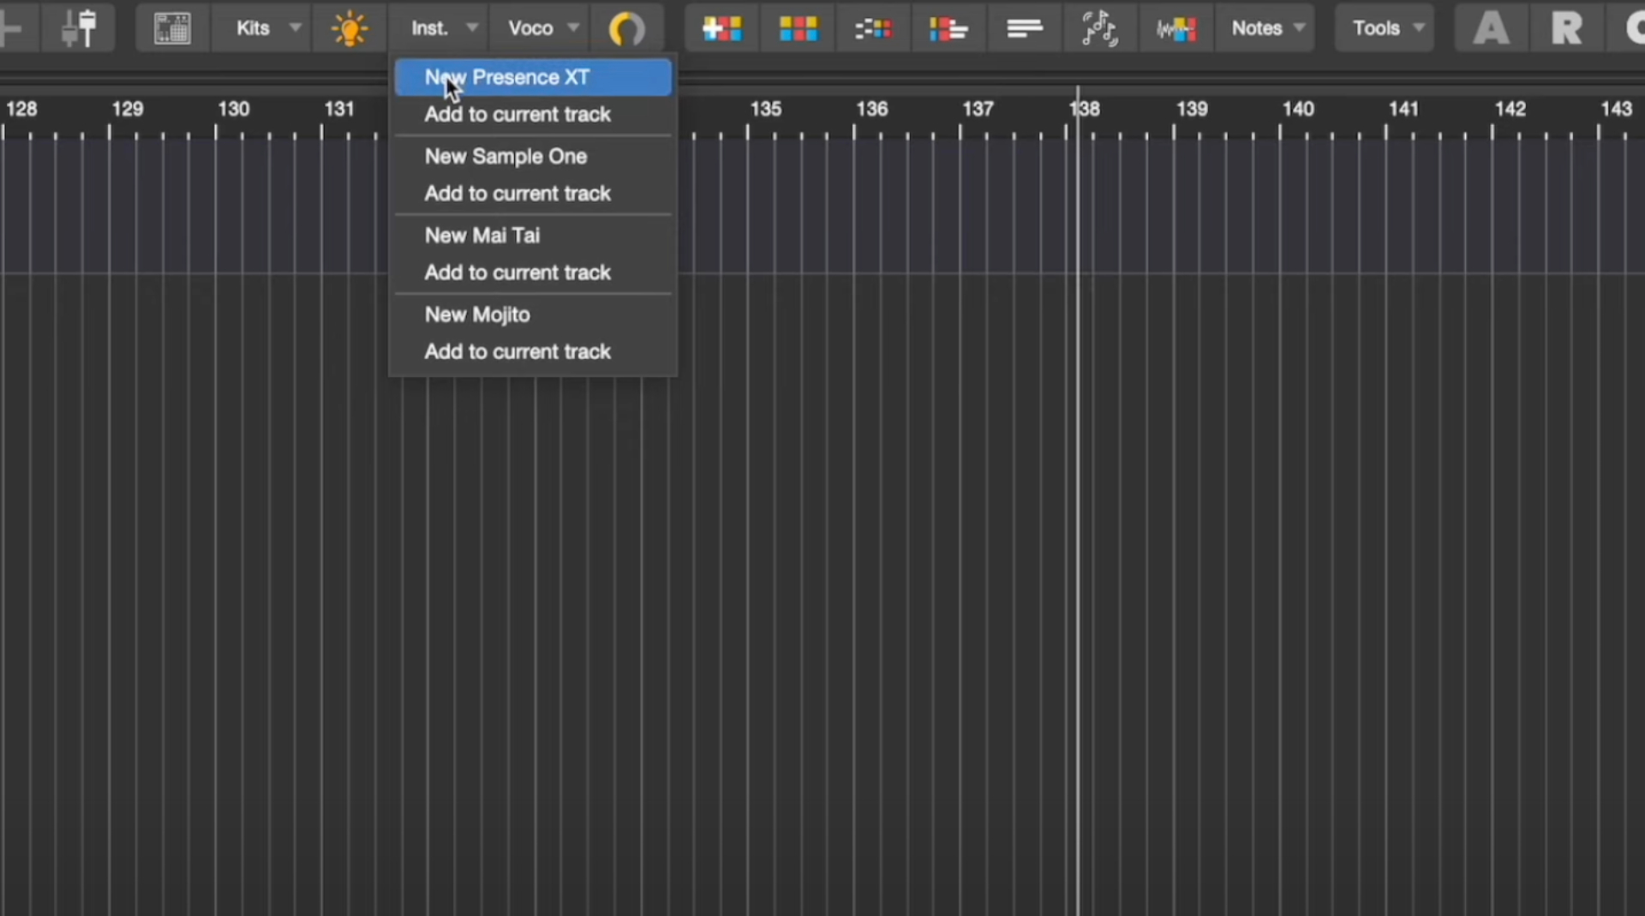Image resolution: width=1645 pixels, height=916 pixels.
Task: Click the music notes path icon
Action: pyautogui.click(x=1099, y=28)
